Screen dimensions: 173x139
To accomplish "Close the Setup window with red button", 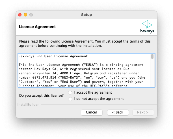I will (20, 14).
